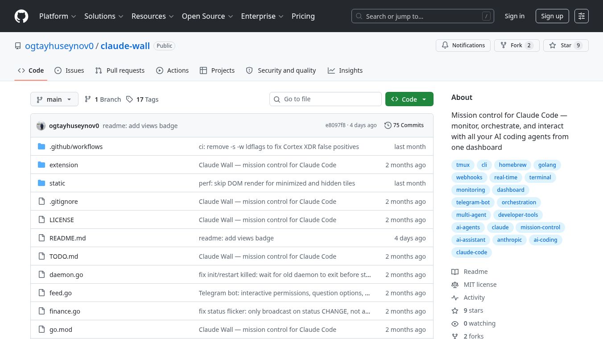
Task: Click the telegram-bot topic tag
Action: coord(473,203)
